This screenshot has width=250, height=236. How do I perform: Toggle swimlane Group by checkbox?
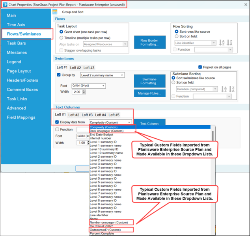click(59, 75)
